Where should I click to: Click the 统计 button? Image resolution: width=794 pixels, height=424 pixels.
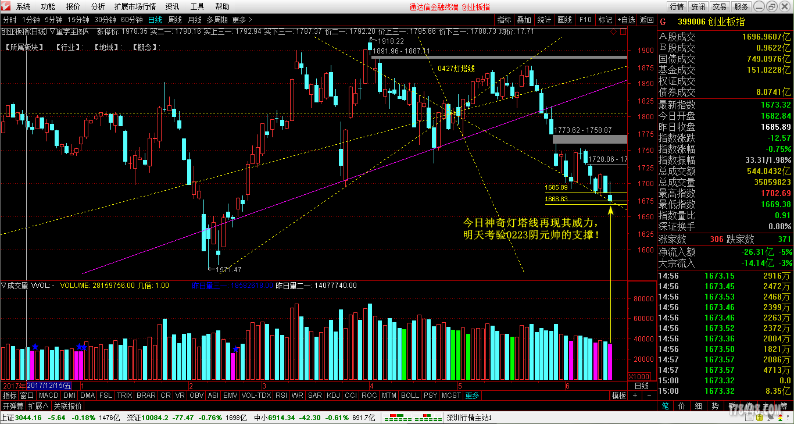pos(545,20)
